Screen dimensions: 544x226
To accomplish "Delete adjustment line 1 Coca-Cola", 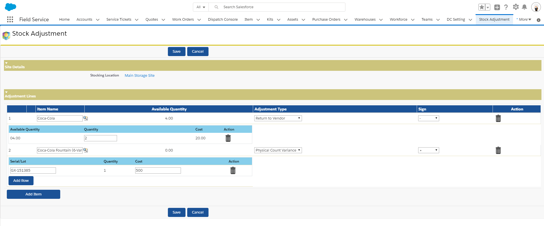I will tap(498, 118).
